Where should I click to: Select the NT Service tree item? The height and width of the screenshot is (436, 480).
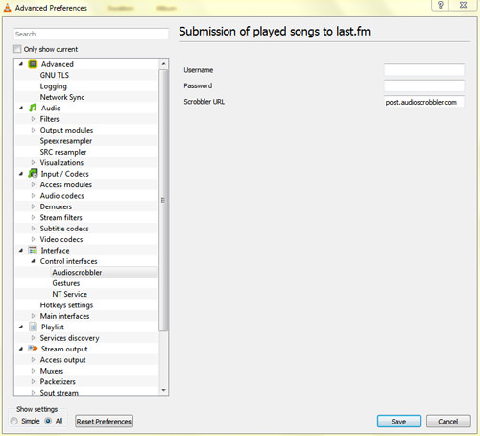click(x=69, y=294)
